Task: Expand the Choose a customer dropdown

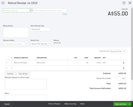Action: [x=31, y=10]
